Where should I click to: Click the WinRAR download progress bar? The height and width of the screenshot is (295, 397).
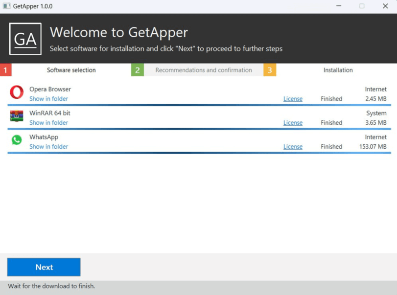pyautogui.click(x=199, y=129)
